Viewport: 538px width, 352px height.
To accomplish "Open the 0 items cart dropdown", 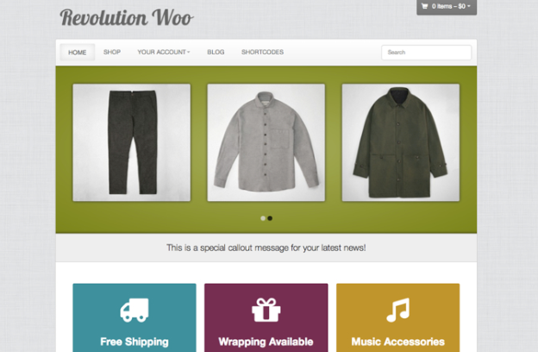I will click(x=447, y=7).
